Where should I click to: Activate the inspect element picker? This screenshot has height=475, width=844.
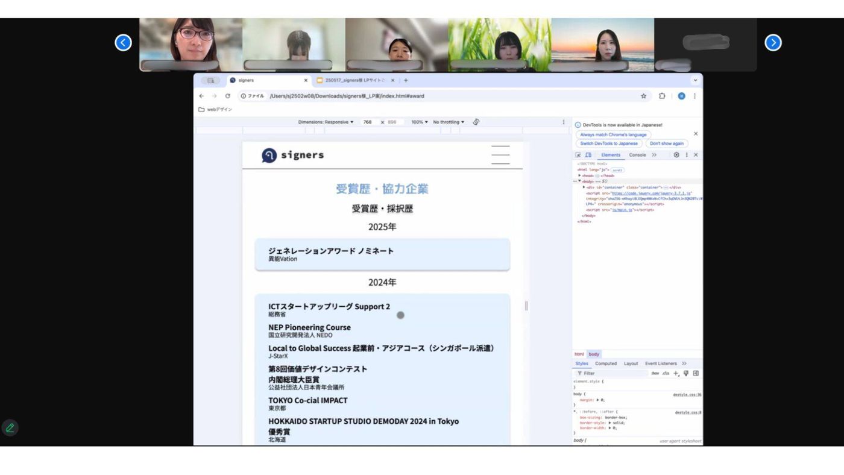pyautogui.click(x=578, y=155)
